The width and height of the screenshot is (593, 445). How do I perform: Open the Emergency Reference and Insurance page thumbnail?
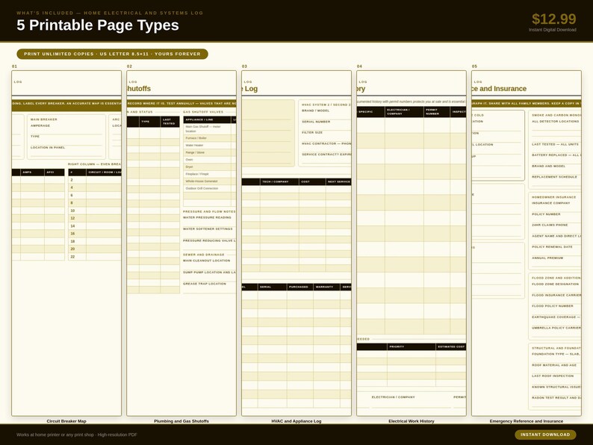[527, 243]
